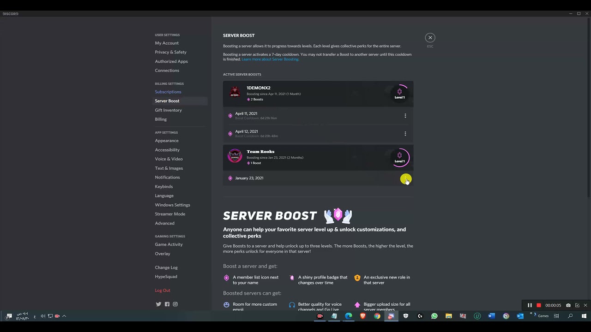Screen dimensions: 591x332
Task: Open the green circular U app in taskbar
Action: point(477,316)
